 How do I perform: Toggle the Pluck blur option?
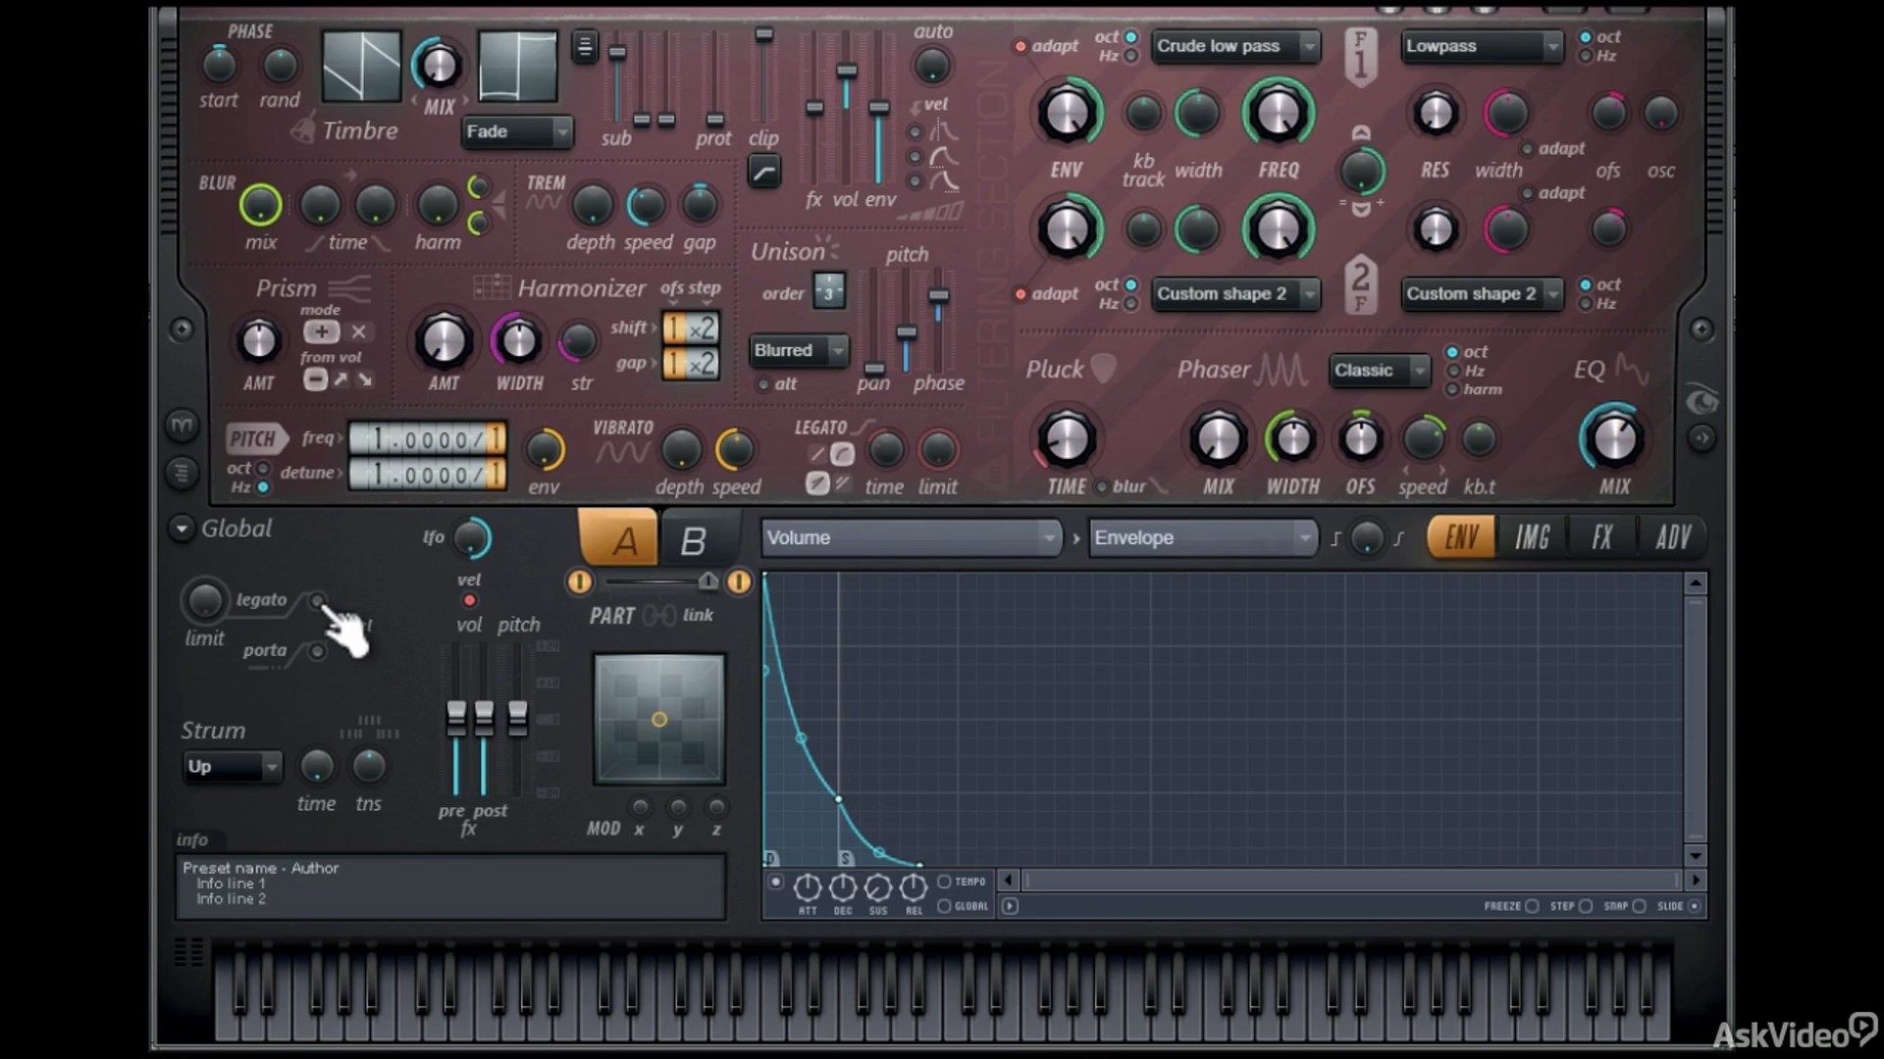pos(1102,486)
